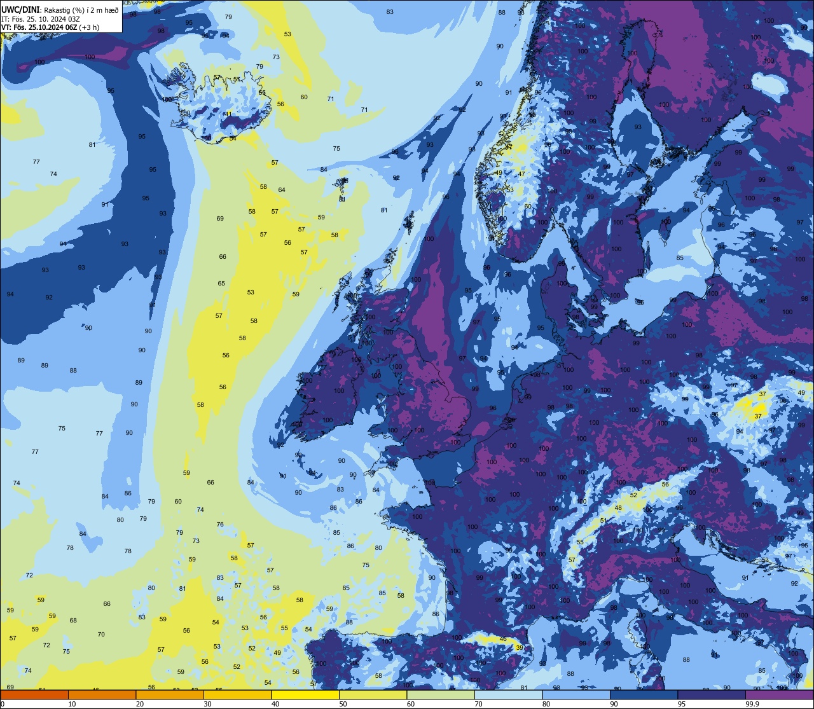
Task: Click the legend tick label '30'
Action: tap(207, 704)
